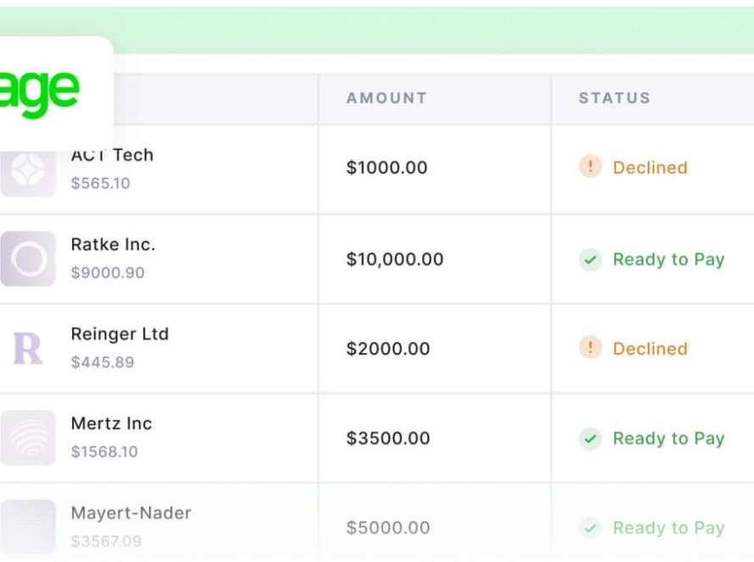Viewport: 754px width, 562px height.
Task: Click ACT Tech's declined warning icon
Action: (x=590, y=167)
